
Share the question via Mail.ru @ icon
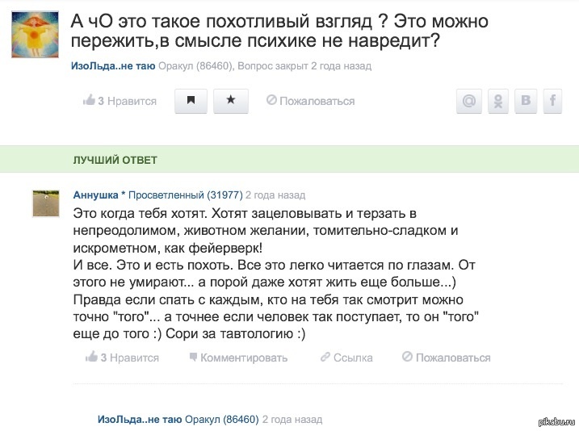click(469, 101)
